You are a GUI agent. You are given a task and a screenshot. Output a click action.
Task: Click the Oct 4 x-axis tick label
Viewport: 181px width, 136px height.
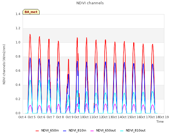pyautogui.click(x=22, y=117)
